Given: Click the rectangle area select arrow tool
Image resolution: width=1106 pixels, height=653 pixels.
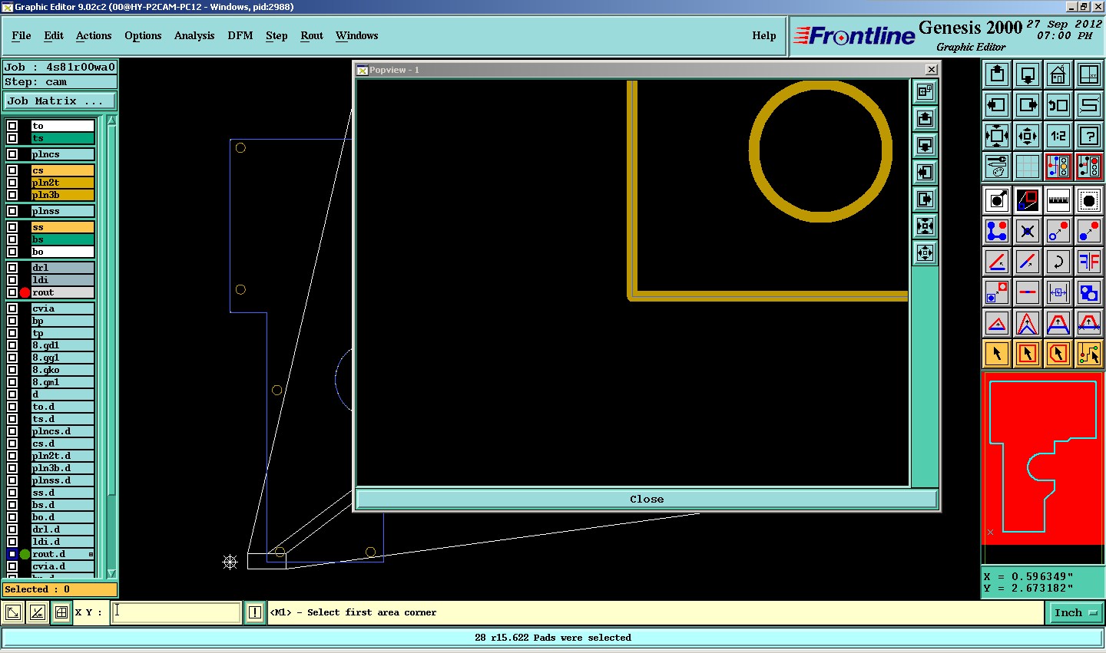Looking at the screenshot, I should click(x=1028, y=354).
